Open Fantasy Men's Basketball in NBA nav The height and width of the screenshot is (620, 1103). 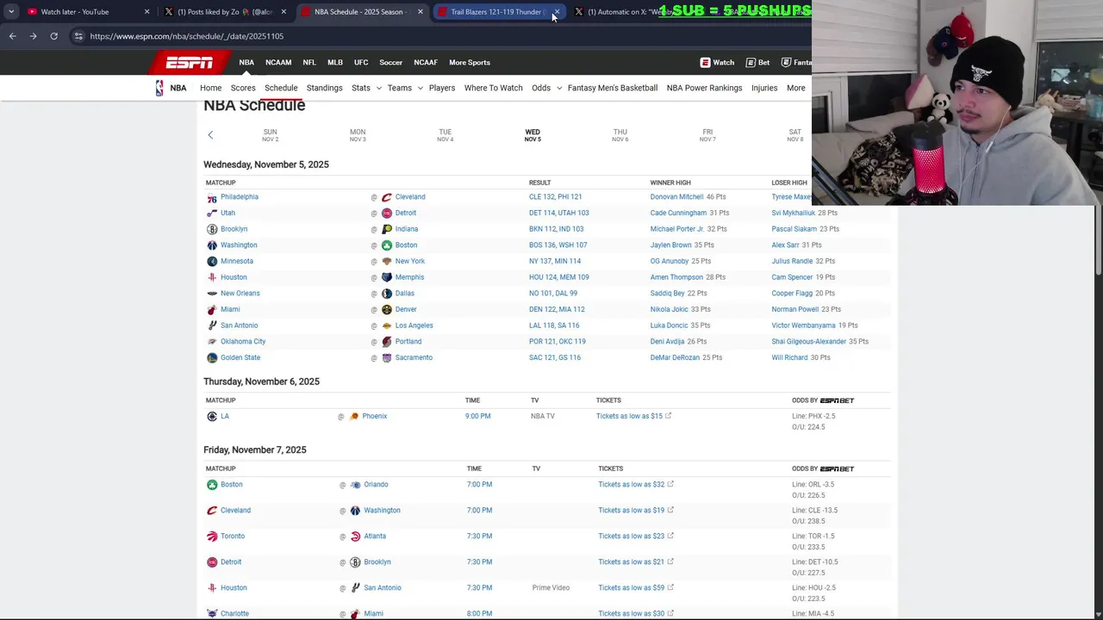[613, 88]
